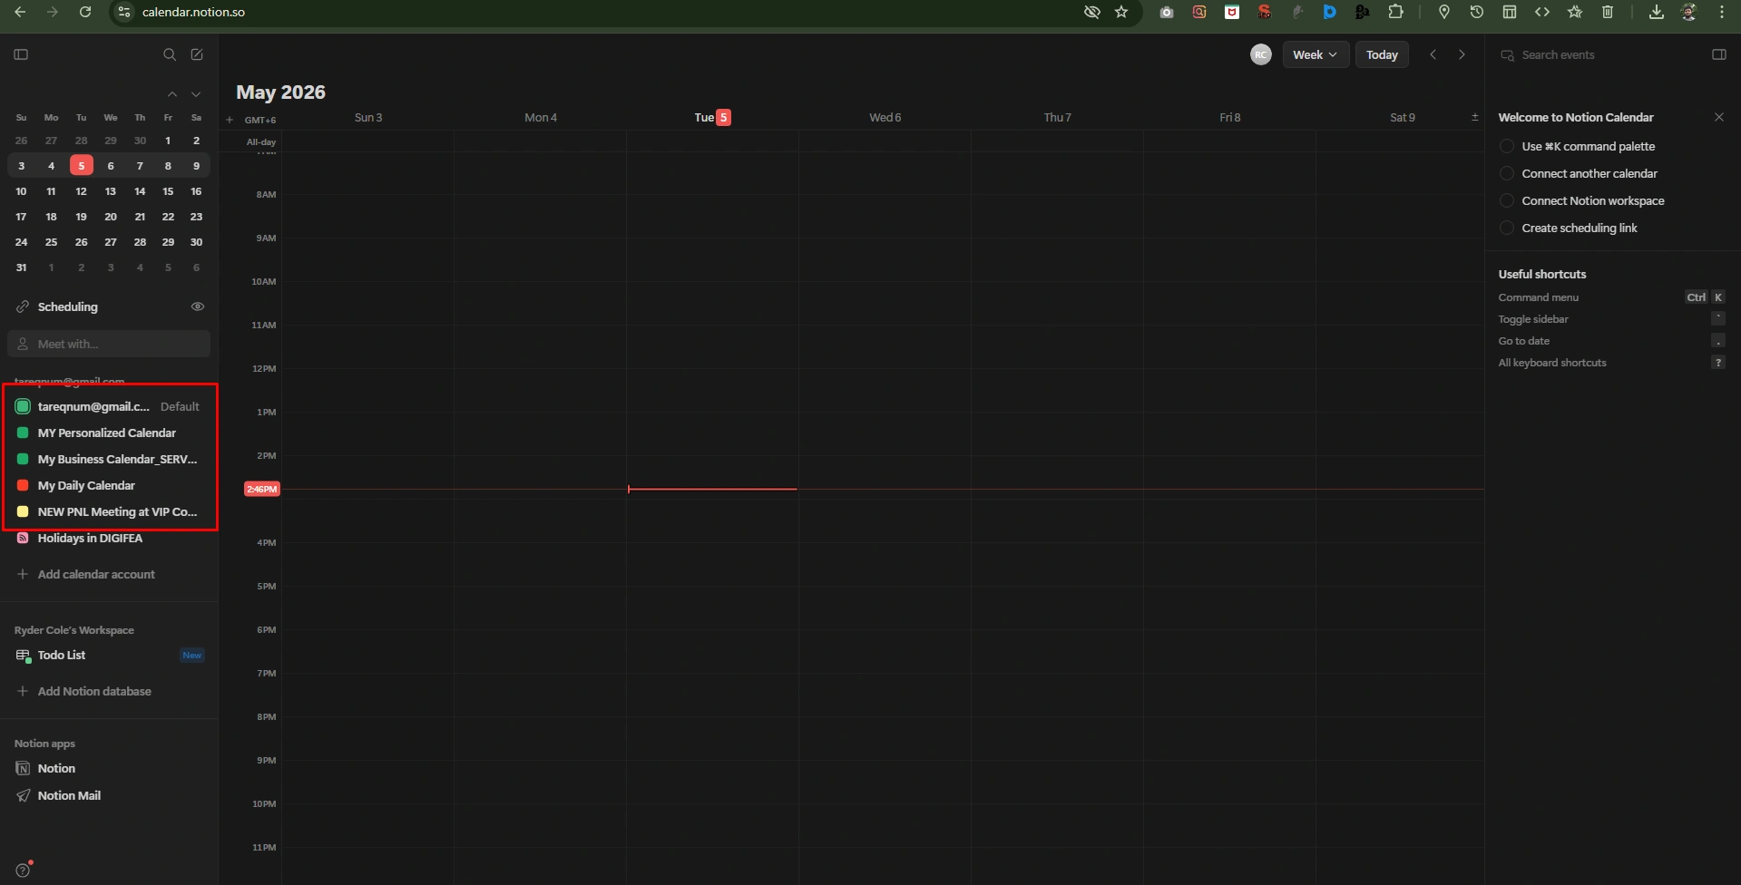Select May 12 in mini calendar
This screenshot has width=1741, height=885.
81,191
